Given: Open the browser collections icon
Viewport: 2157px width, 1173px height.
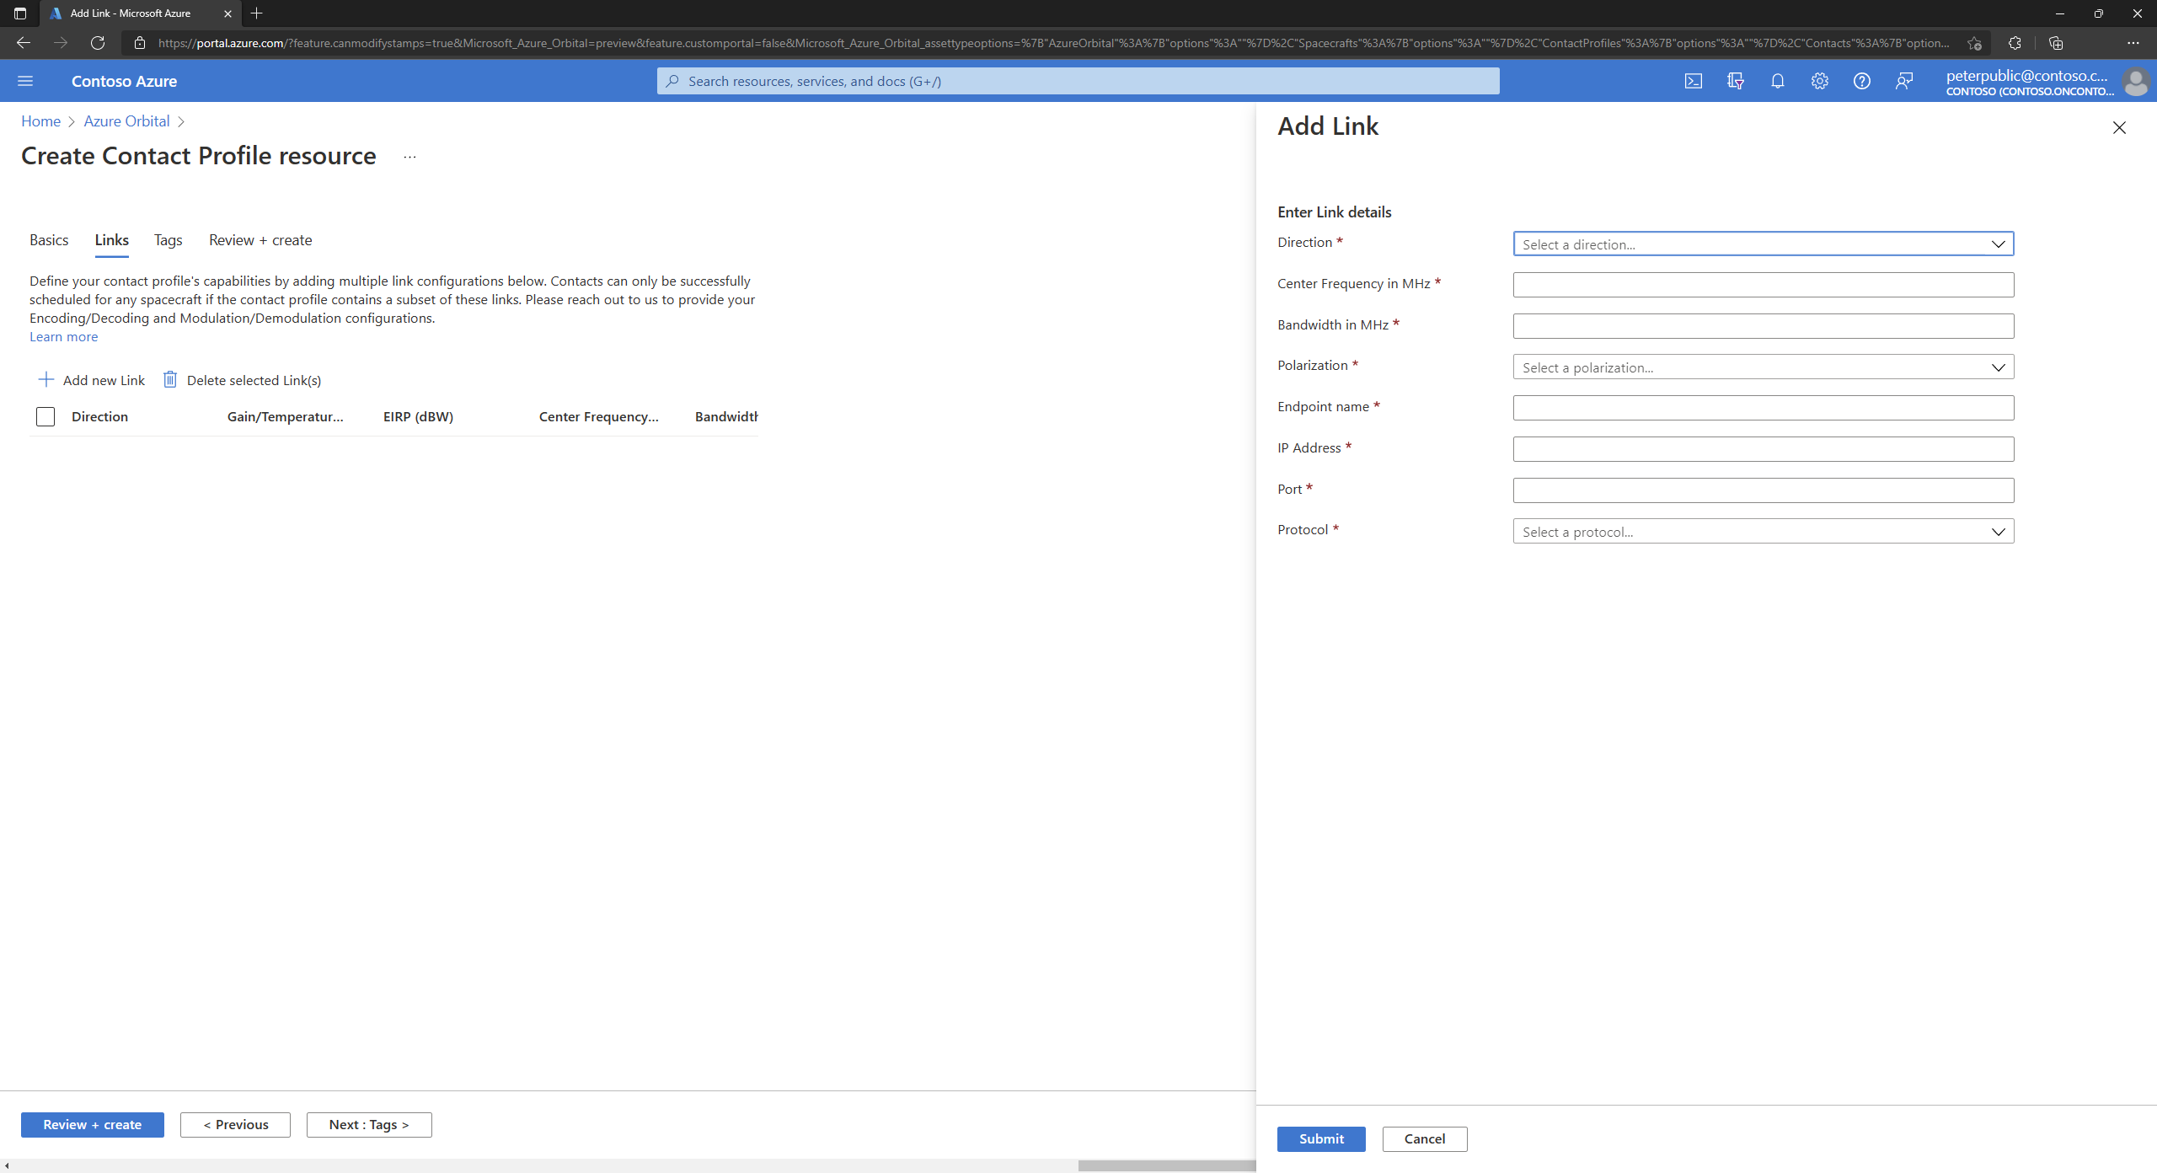Looking at the screenshot, I should (2056, 42).
